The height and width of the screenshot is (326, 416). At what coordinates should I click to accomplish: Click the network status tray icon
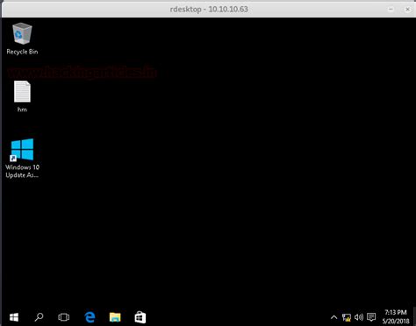[x=347, y=317]
